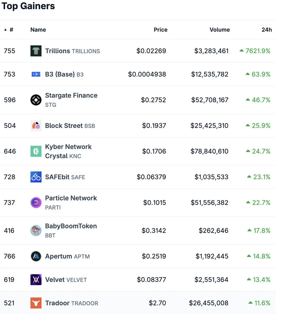Screen dimensions: 281x314
Task: Click the Apertum coin logo
Action: coord(36,256)
